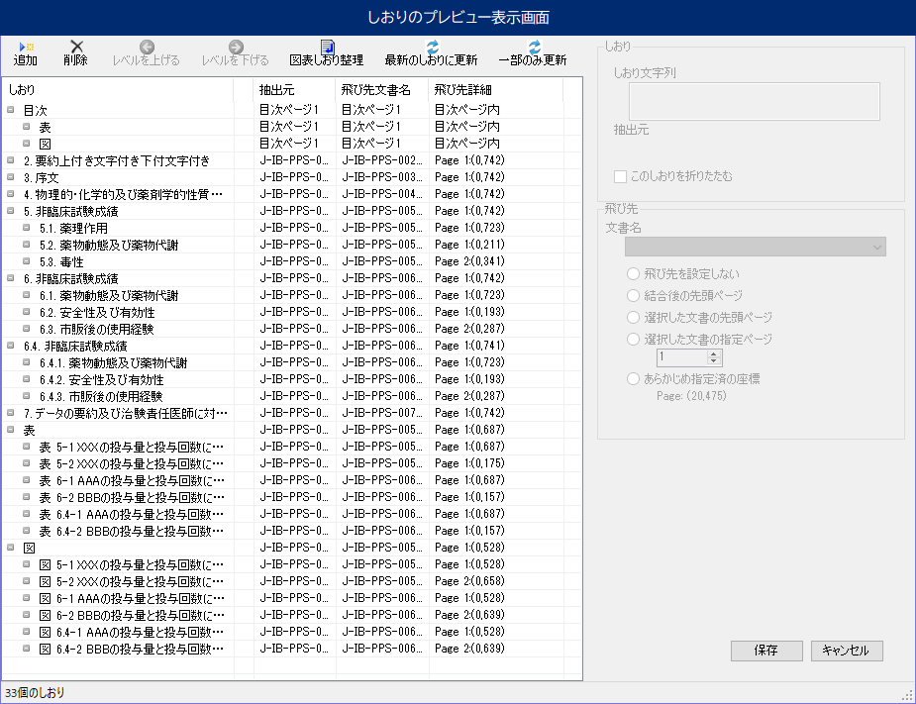Select the 図 5-2 XXXの投与量 bookmark
This screenshot has width=916, height=704.
click(x=132, y=582)
